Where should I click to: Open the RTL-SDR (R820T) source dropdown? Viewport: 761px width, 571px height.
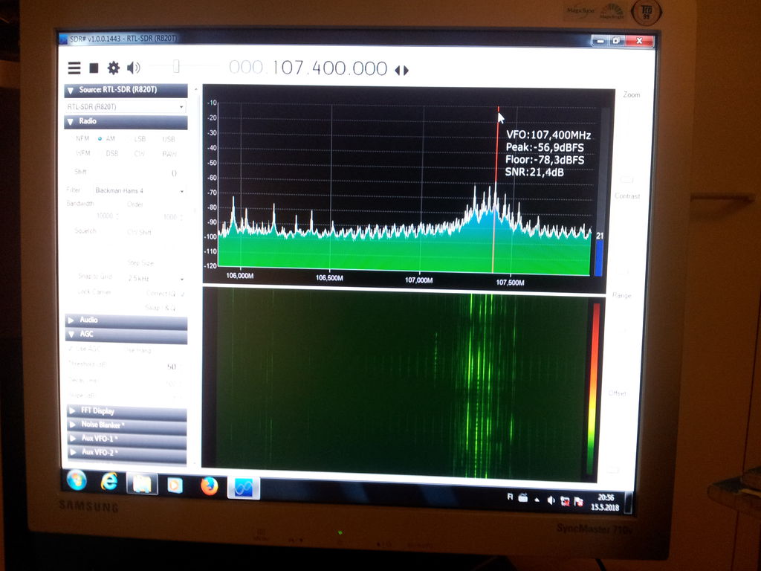tap(125, 106)
